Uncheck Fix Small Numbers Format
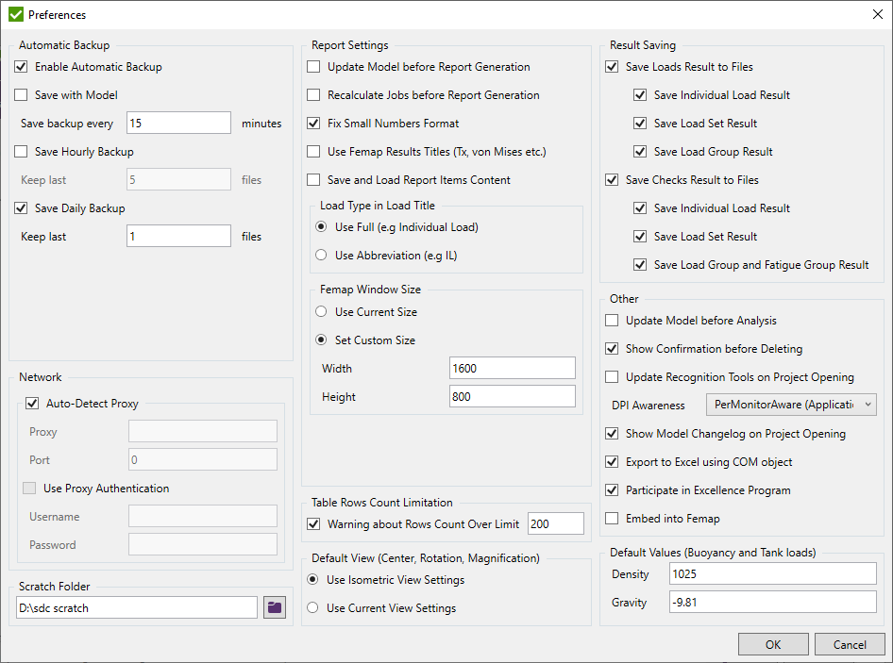 click(x=312, y=123)
